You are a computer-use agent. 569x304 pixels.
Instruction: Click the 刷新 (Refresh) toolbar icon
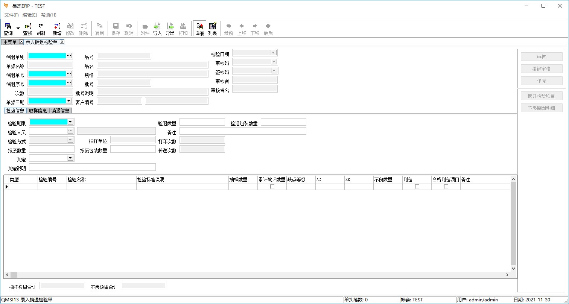pos(41,29)
